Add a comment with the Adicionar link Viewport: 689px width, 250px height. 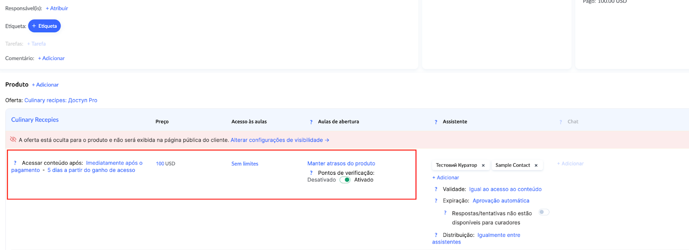coord(51,58)
